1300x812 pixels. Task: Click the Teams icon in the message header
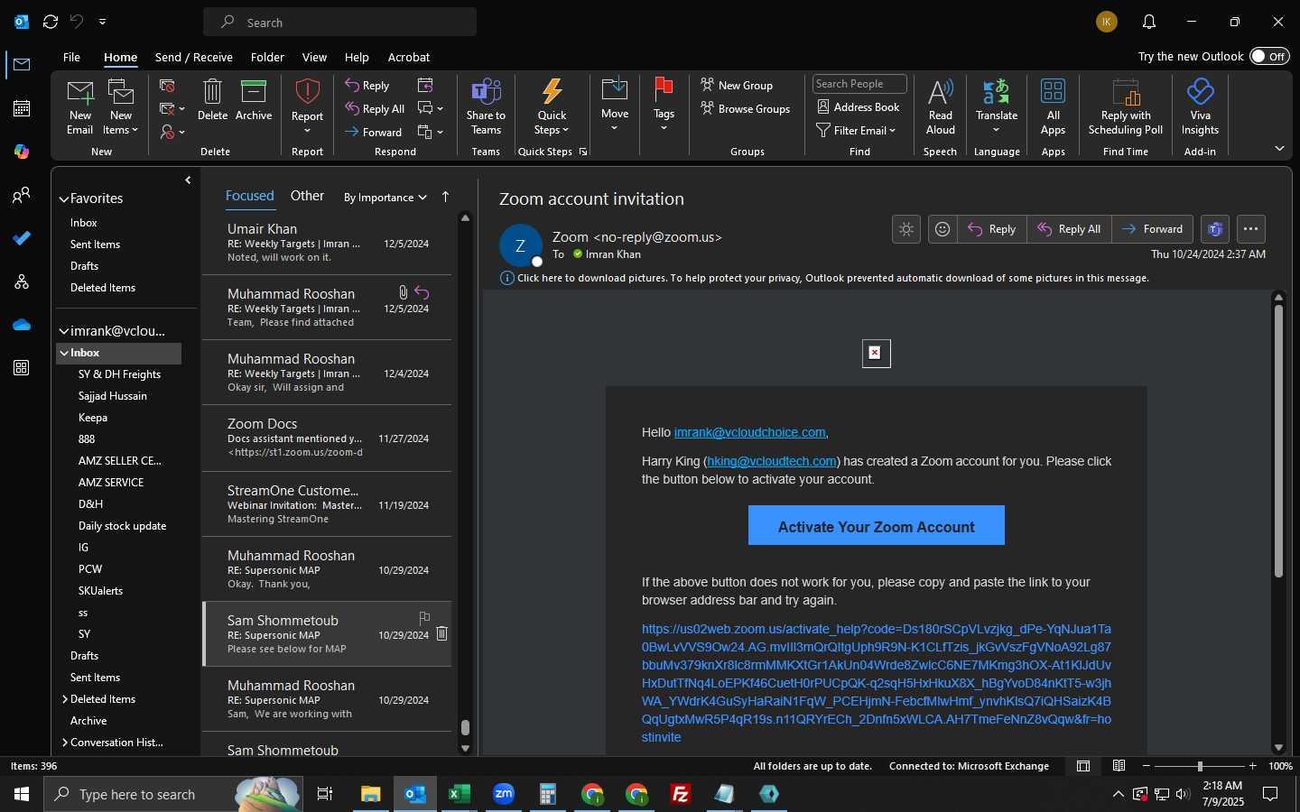click(1215, 229)
